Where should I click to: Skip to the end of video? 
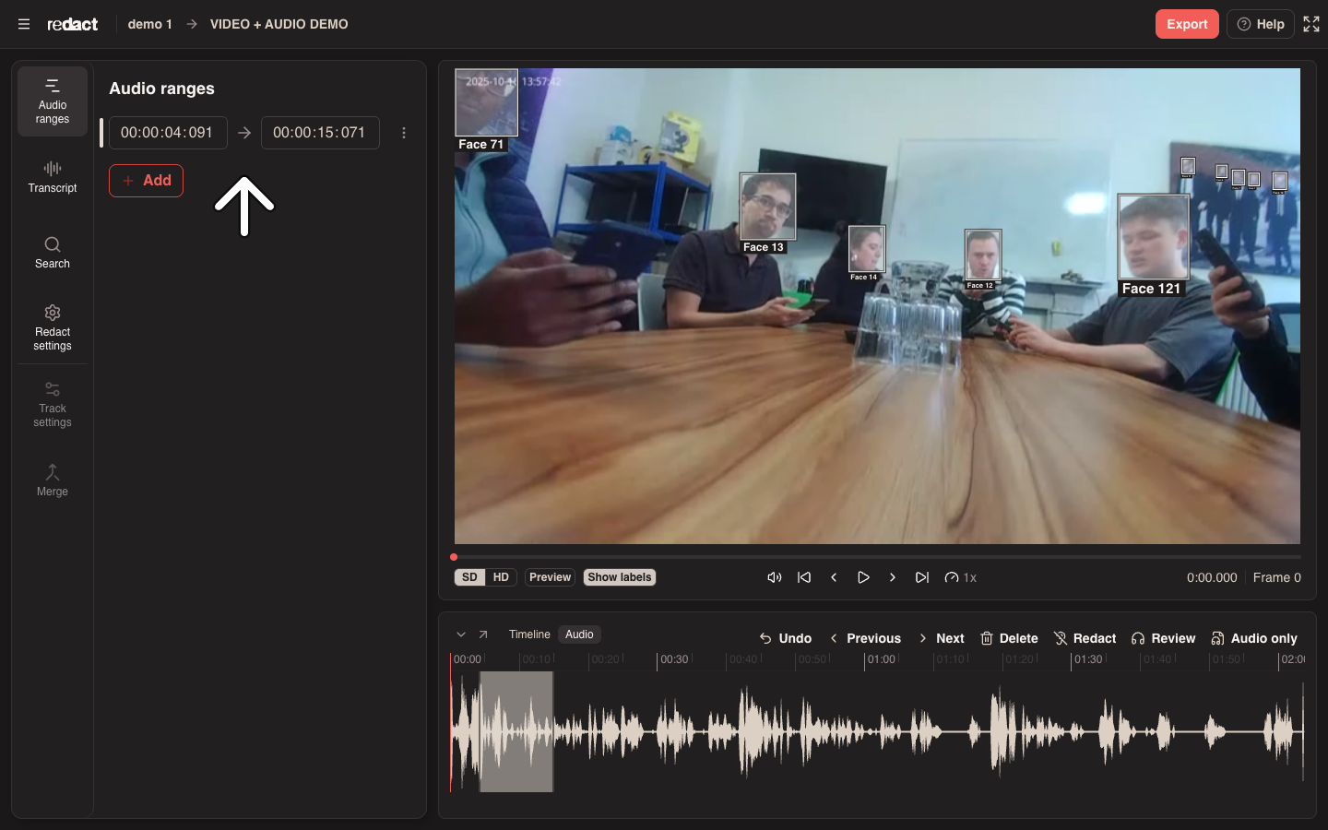click(922, 577)
